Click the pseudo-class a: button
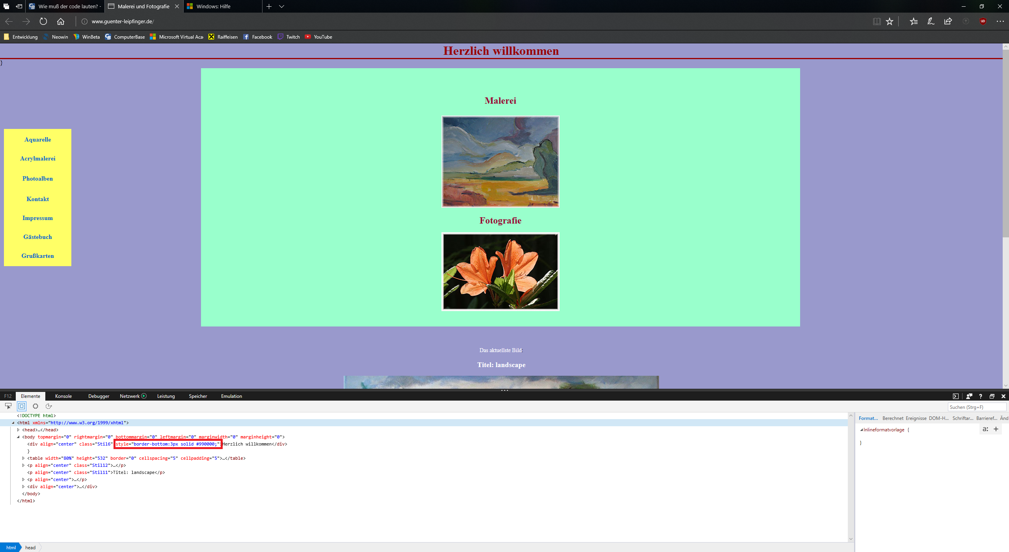The height and width of the screenshot is (552, 1009). click(x=985, y=429)
